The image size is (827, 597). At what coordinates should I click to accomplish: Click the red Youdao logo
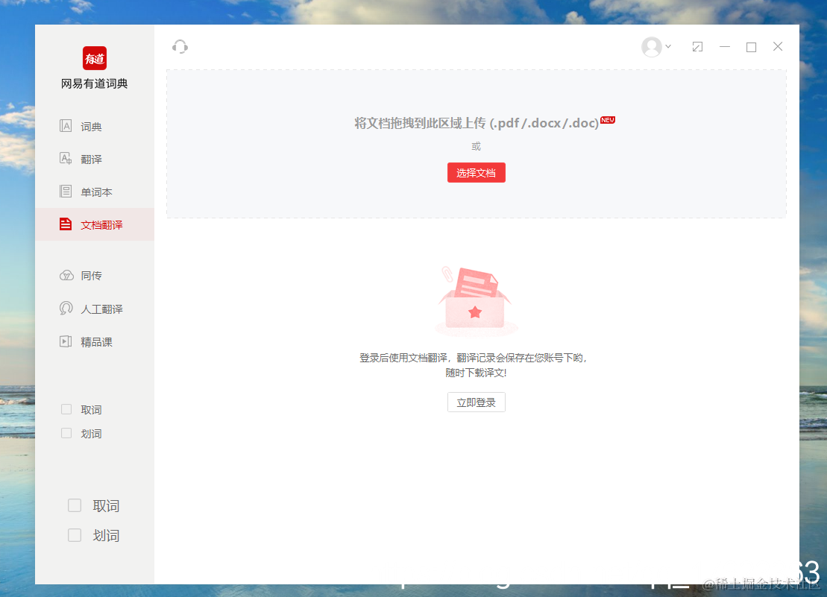click(95, 57)
